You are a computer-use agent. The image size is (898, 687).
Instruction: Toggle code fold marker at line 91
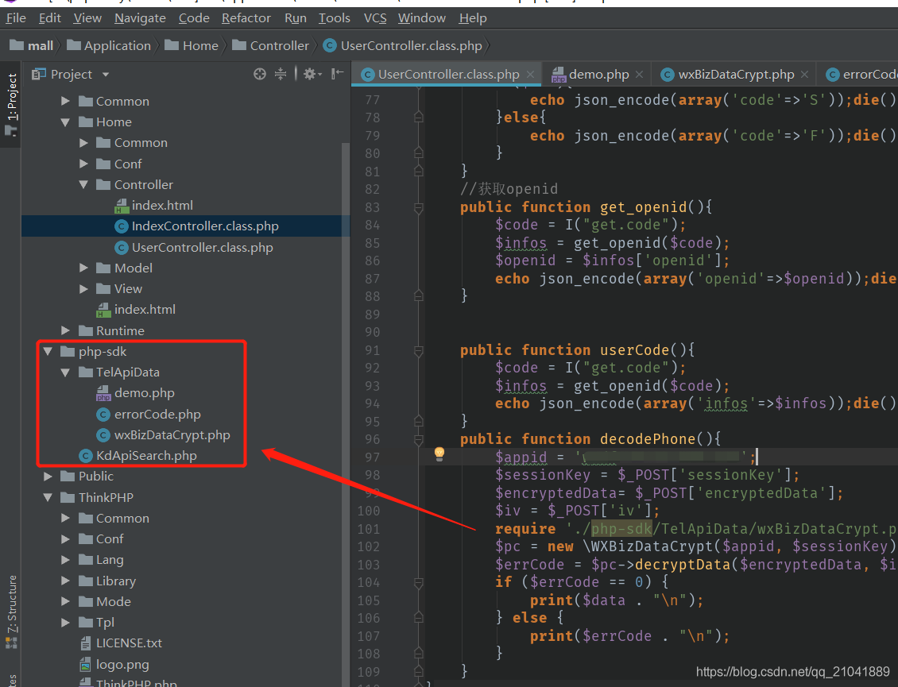[x=419, y=350]
